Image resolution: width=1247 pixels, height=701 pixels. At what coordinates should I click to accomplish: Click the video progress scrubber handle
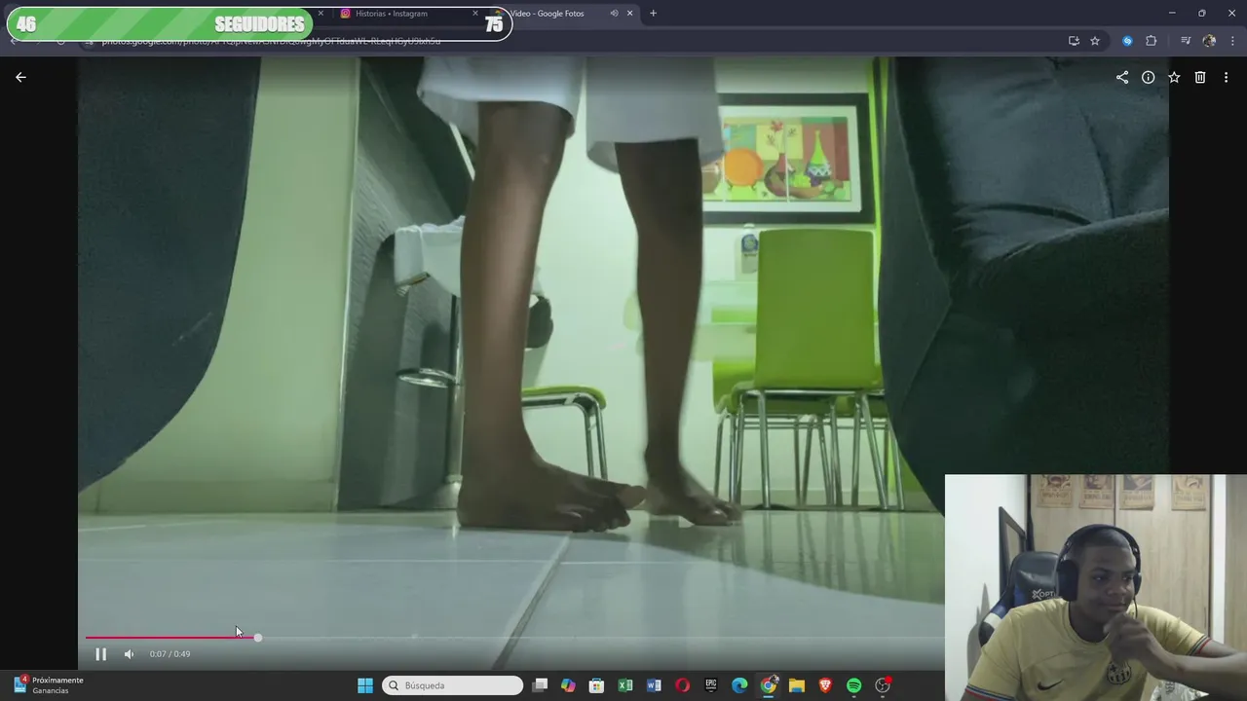point(257,638)
